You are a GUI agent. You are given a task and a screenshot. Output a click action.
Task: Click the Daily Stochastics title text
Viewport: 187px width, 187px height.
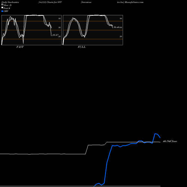10,2
